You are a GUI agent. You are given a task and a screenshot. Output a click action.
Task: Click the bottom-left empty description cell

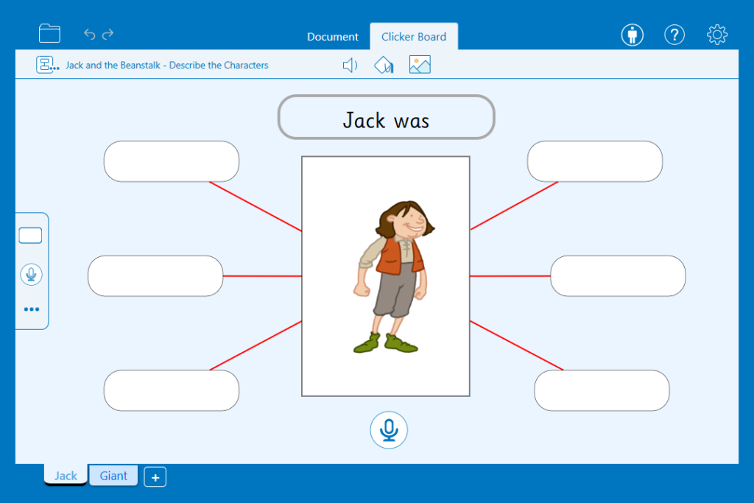[171, 390]
